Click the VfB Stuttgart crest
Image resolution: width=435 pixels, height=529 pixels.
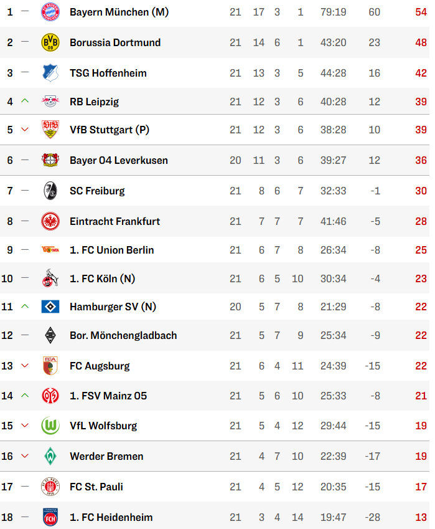[x=50, y=130]
